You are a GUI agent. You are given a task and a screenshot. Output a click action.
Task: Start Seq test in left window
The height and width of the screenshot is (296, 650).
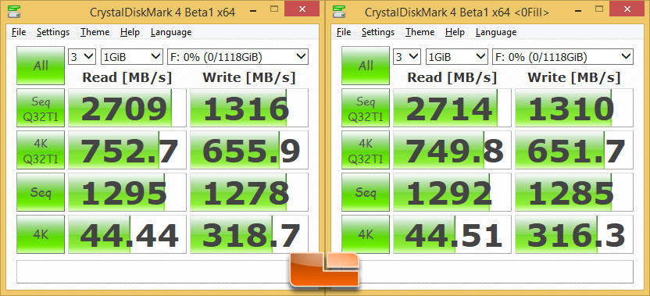(41, 192)
